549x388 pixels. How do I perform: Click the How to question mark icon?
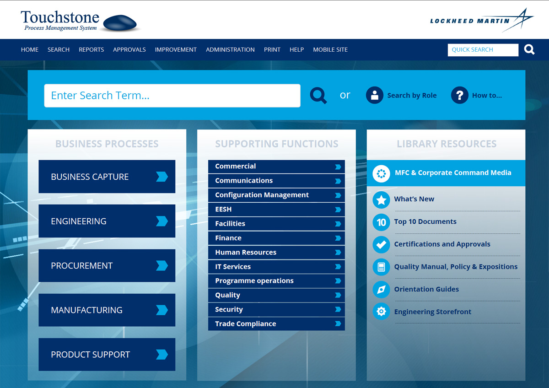(x=459, y=95)
